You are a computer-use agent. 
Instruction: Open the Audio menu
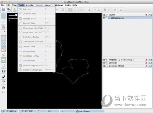coord(68,5)
